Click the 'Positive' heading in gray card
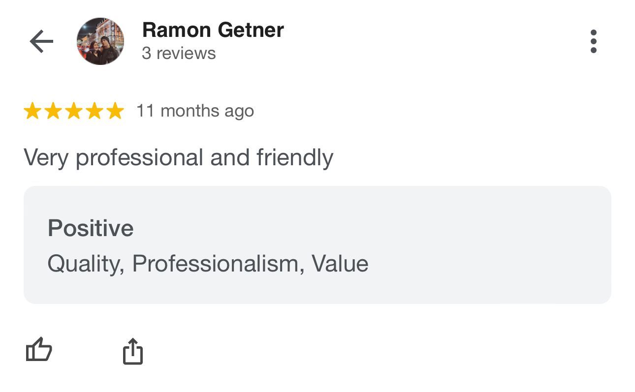 coord(91,229)
